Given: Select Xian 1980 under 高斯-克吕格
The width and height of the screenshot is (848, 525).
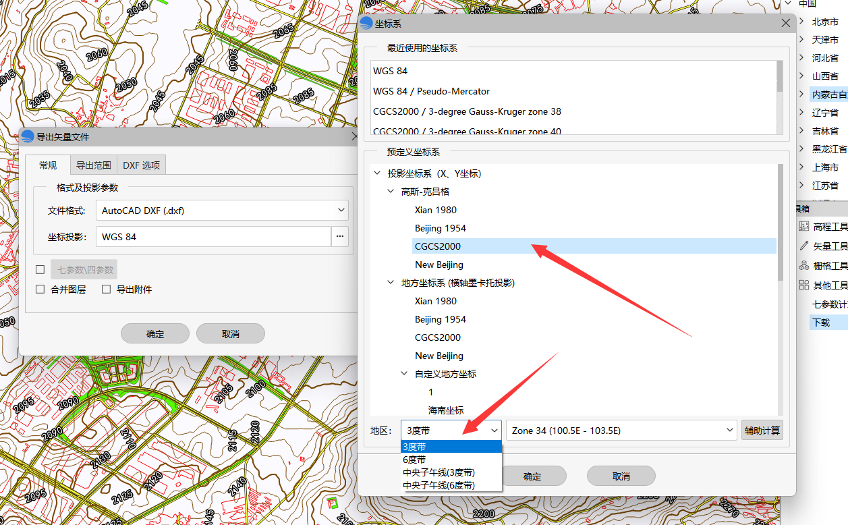Looking at the screenshot, I should pos(436,210).
